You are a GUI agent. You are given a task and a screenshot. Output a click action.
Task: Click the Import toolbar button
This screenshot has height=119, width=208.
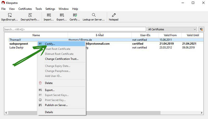tap(49, 17)
